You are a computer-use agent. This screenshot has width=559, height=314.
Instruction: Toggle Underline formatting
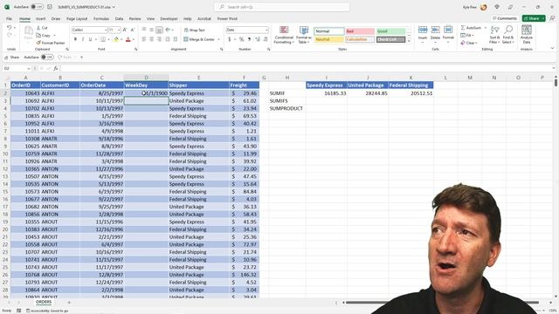pyautogui.click(x=90, y=39)
